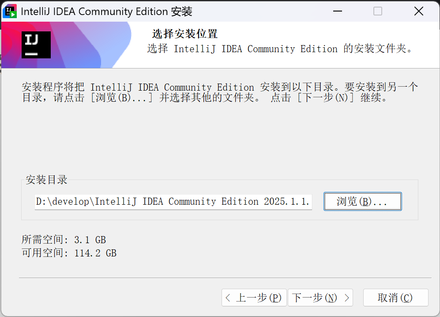Cancel setup with the 取消(C) button
Image resolution: width=440 pixels, height=317 pixels.
(395, 298)
